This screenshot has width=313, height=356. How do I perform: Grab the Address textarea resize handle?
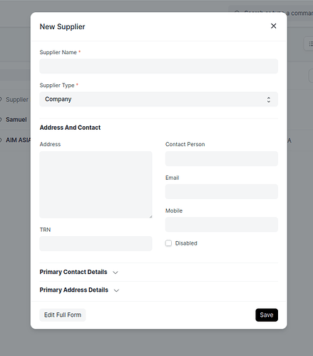(150, 216)
